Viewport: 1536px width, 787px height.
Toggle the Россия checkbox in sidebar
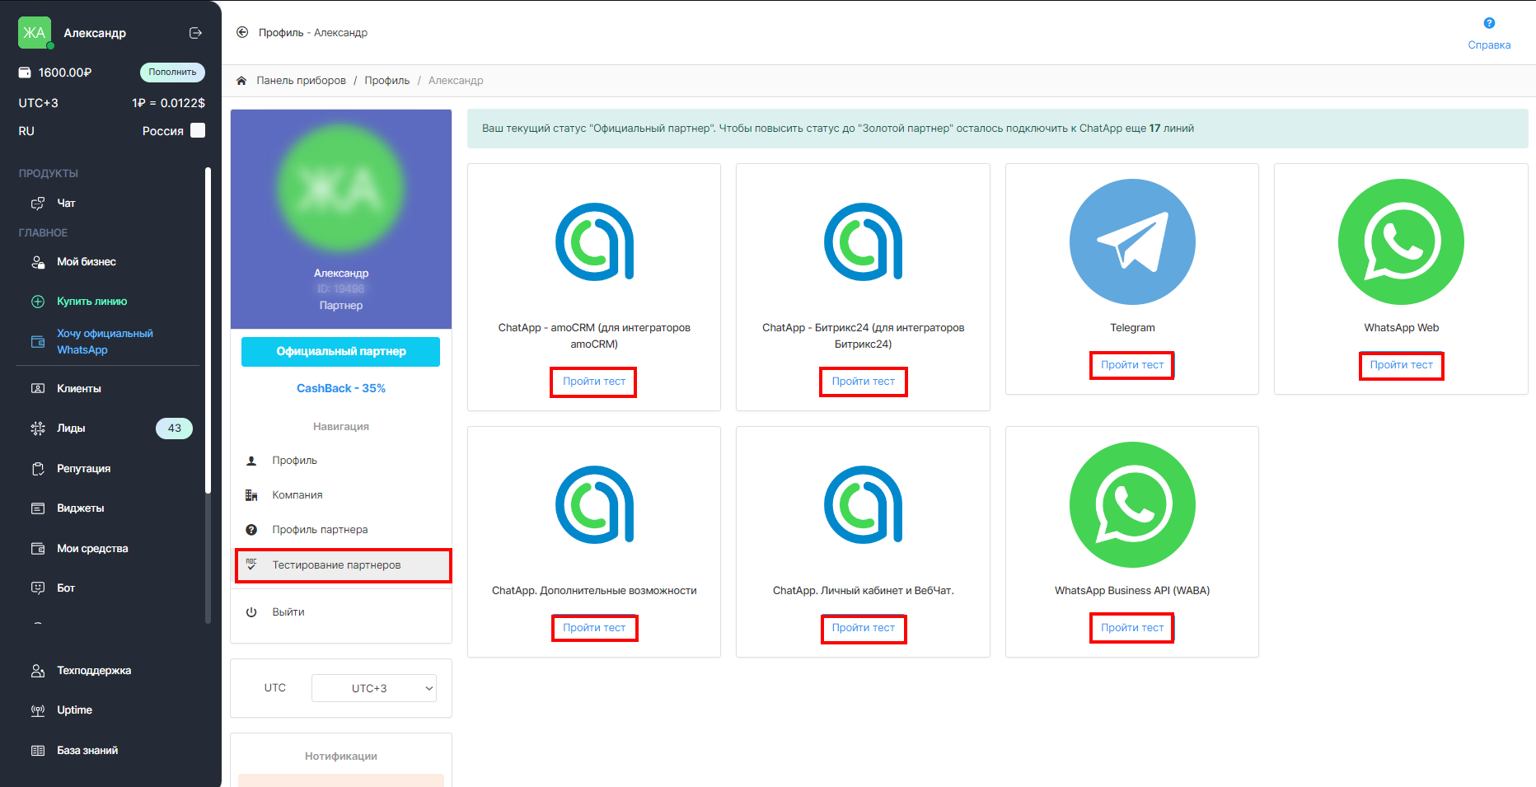tap(198, 130)
